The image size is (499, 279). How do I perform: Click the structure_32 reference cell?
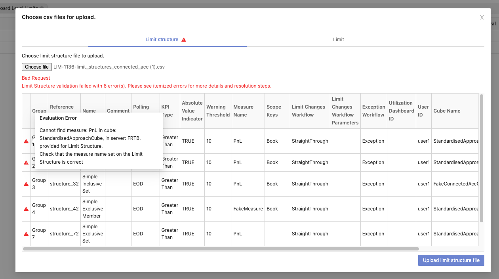click(x=64, y=184)
